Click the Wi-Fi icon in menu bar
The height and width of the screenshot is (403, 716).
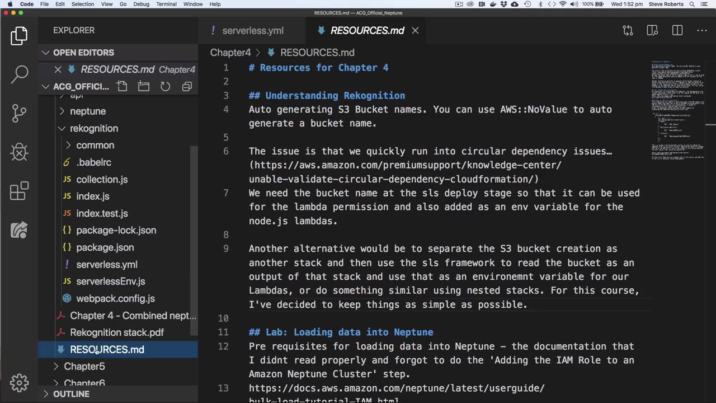pos(563,4)
